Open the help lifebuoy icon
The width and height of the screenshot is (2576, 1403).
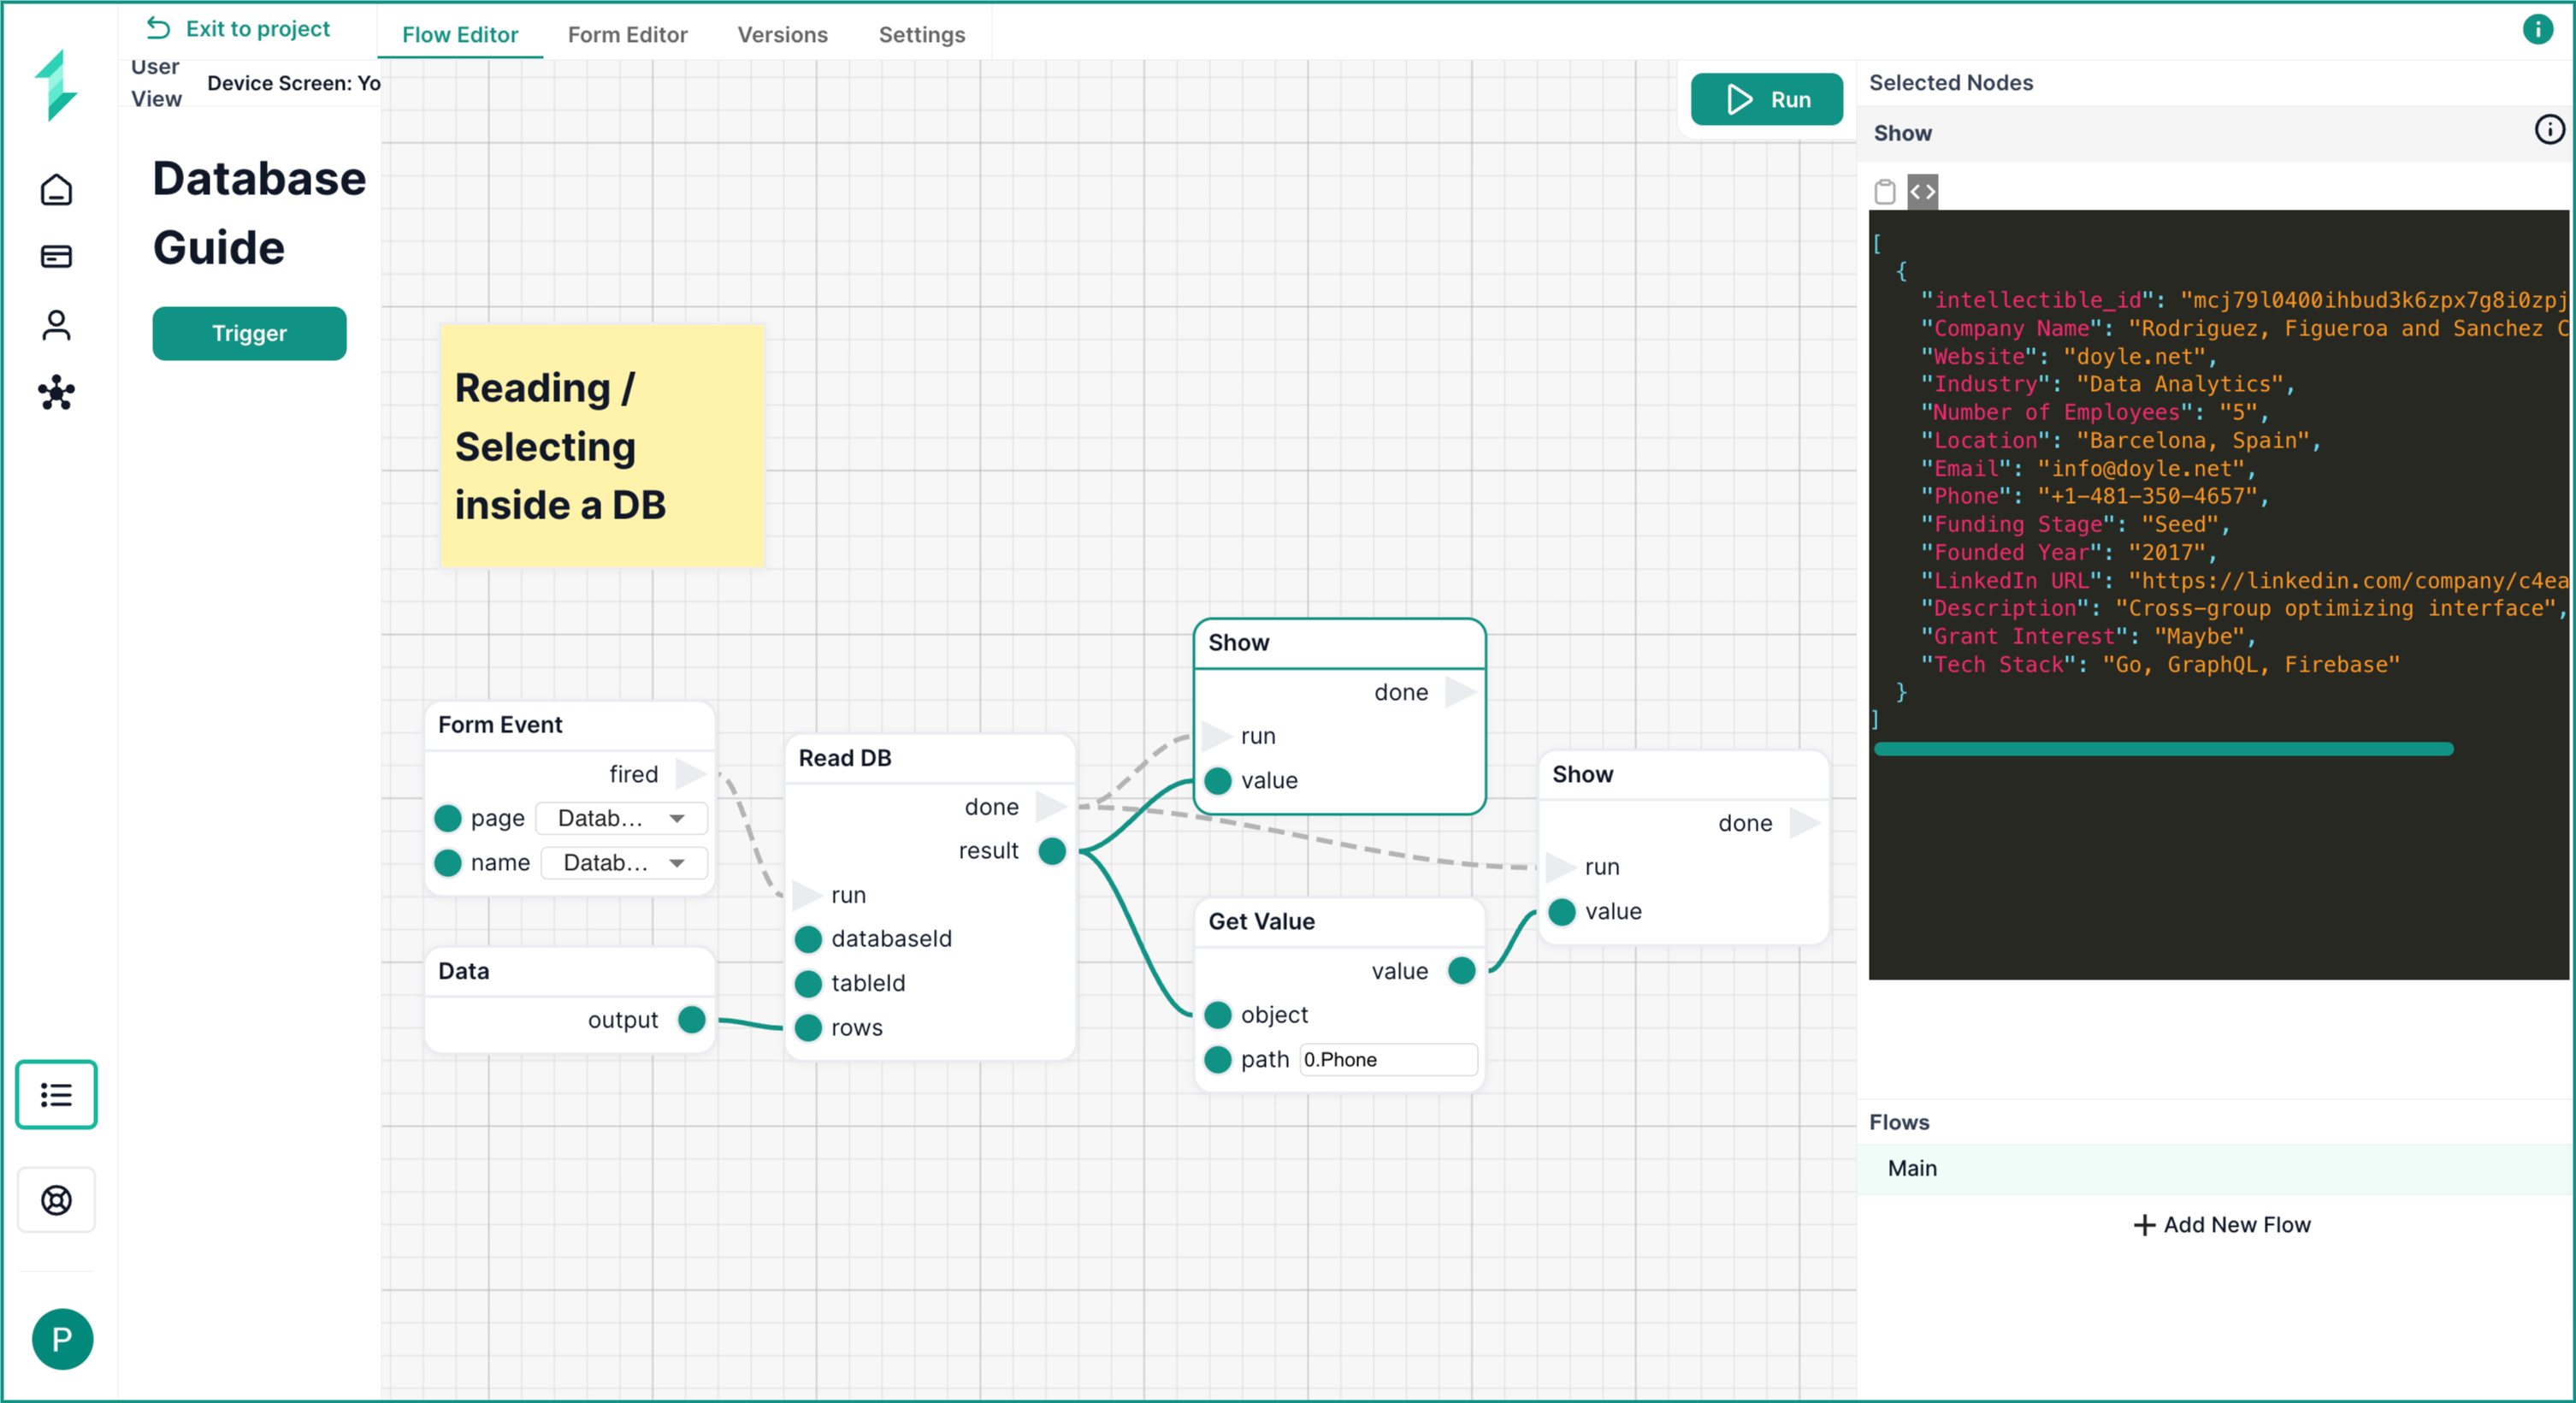(x=56, y=1200)
